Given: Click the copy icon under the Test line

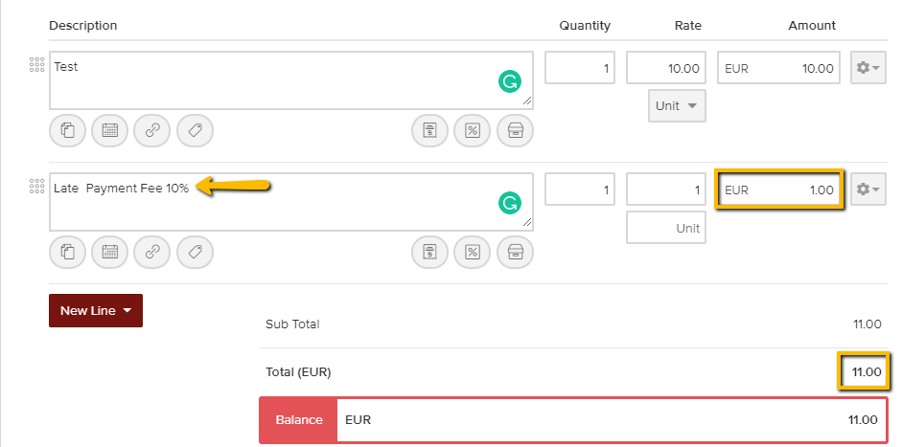Looking at the screenshot, I should 68,130.
